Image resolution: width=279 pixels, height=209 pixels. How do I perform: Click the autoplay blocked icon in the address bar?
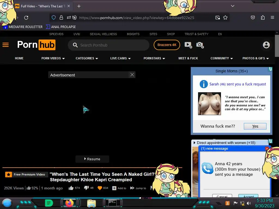pyautogui.click(x=75, y=17)
